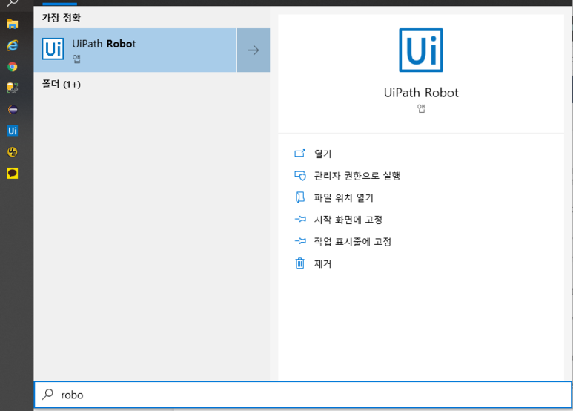Screen dimensions: 573x411
Task: Open KakaoTalk from the taskbar
Action: coord(12,174)
